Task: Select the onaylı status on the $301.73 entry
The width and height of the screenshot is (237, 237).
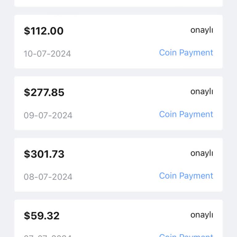Action: tap(202, 153)
